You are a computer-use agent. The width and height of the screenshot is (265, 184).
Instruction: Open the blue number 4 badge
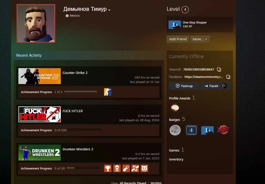(191, 130)
